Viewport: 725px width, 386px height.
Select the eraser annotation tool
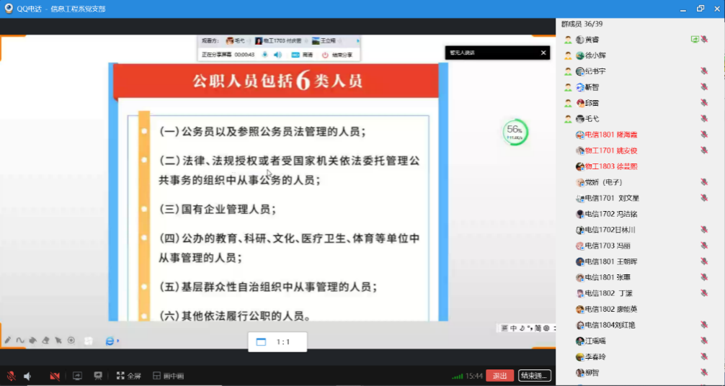coord(45,340)
